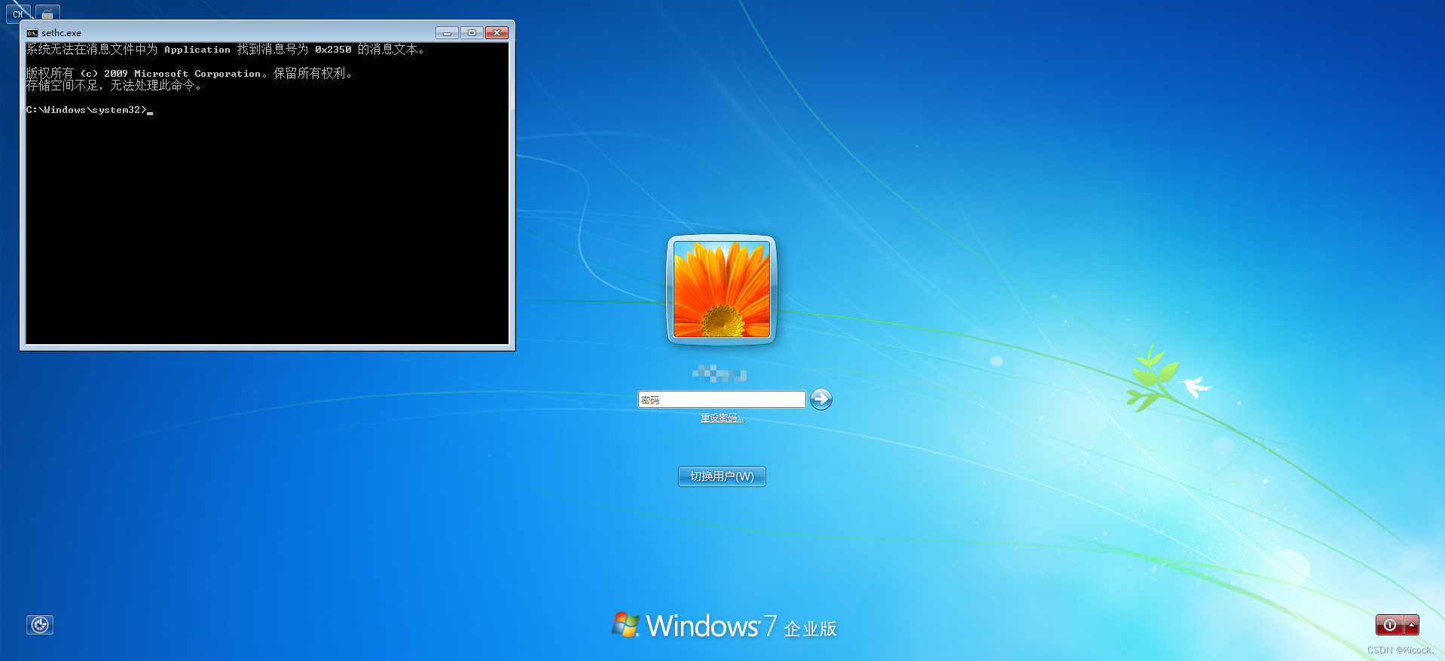Click the orange flower user account picture

coord(722,289)
